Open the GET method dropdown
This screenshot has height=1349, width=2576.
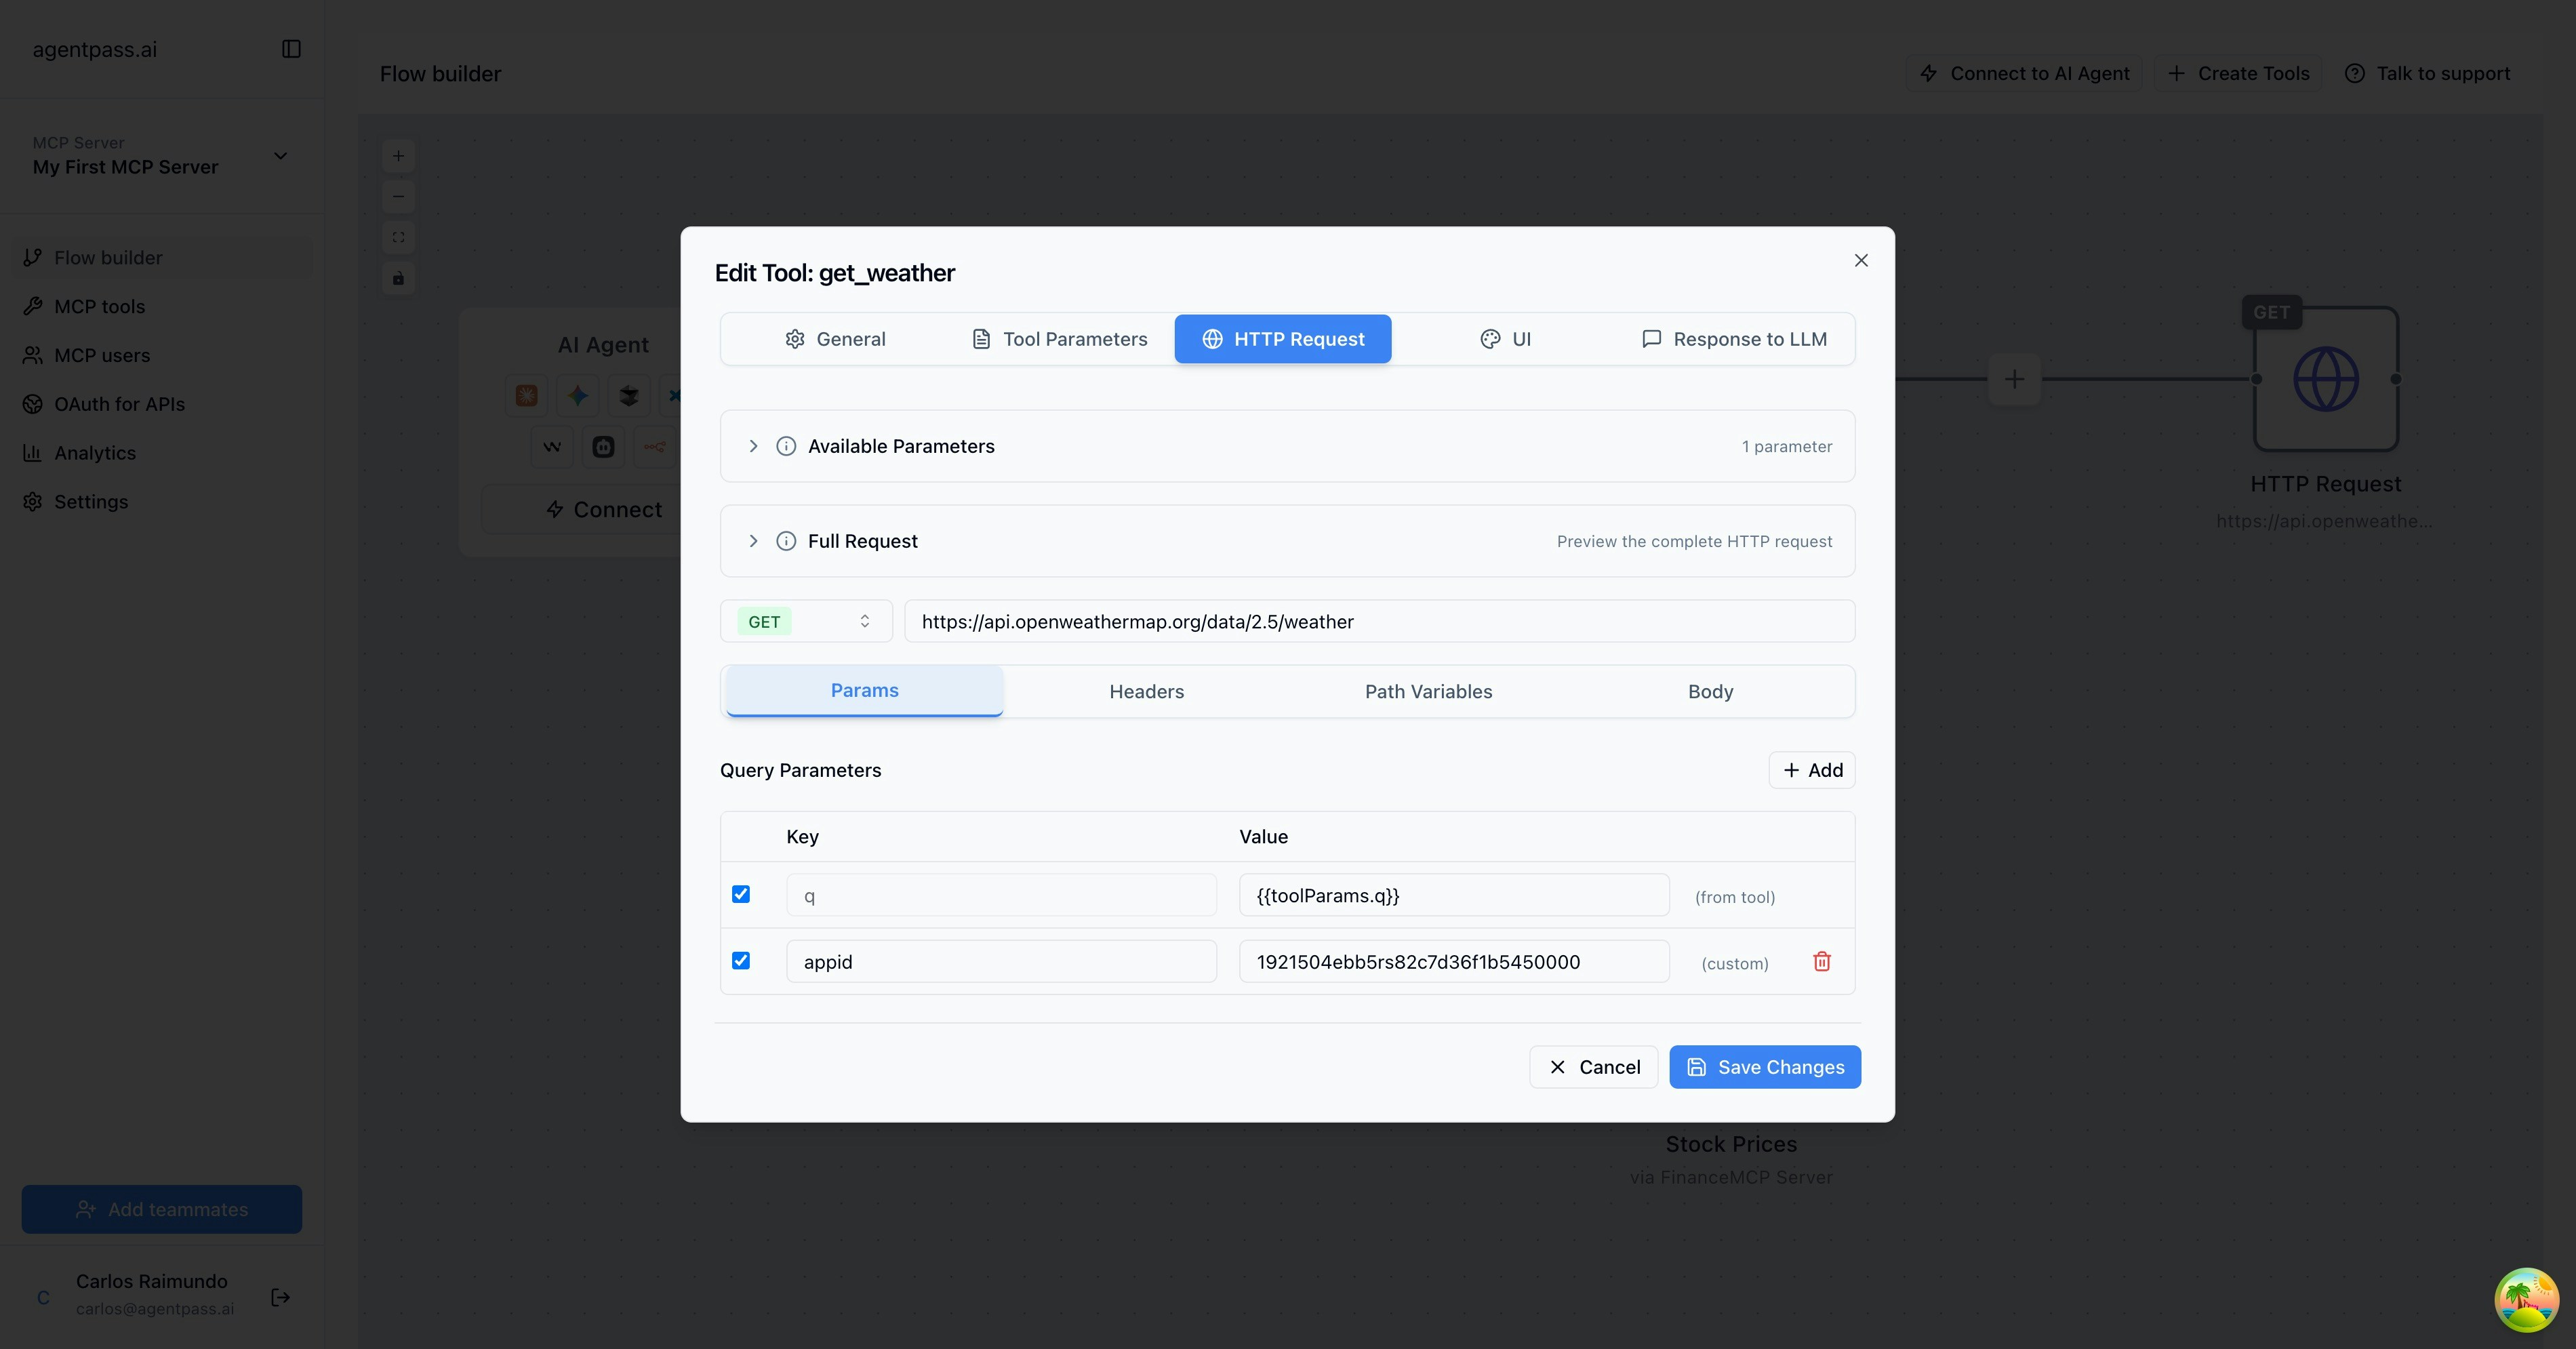click(806, 621)
